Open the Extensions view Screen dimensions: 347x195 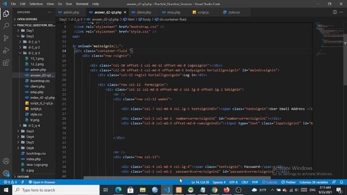6,63
